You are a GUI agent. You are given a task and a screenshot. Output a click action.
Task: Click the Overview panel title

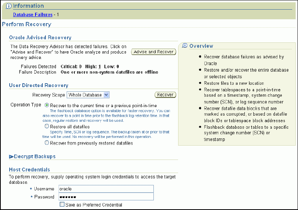pyautogui.click(x=201, y=46)
